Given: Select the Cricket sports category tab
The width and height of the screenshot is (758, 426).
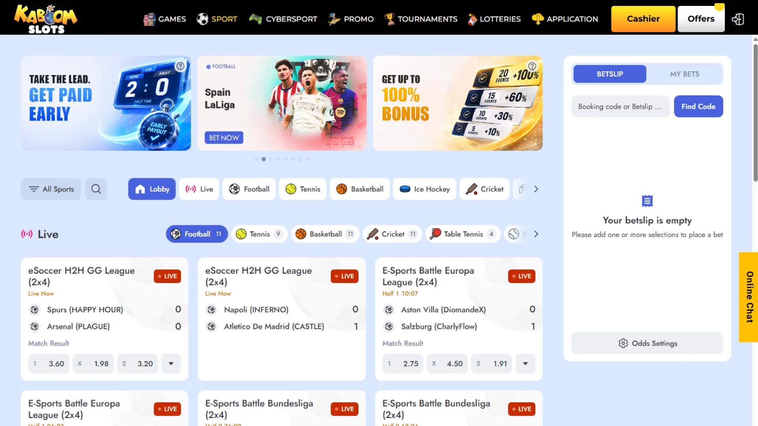Looking at the screenshot, I should [485, 189].
